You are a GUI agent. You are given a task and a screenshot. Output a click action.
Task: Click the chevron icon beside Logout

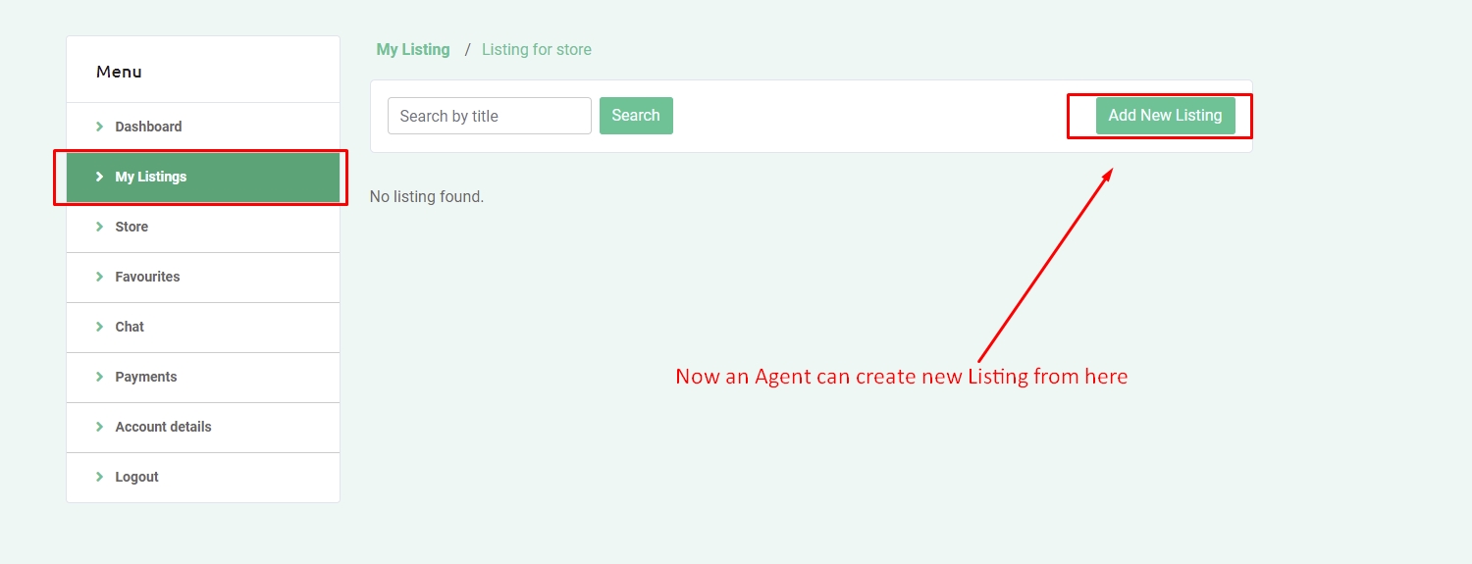(99, 477)
